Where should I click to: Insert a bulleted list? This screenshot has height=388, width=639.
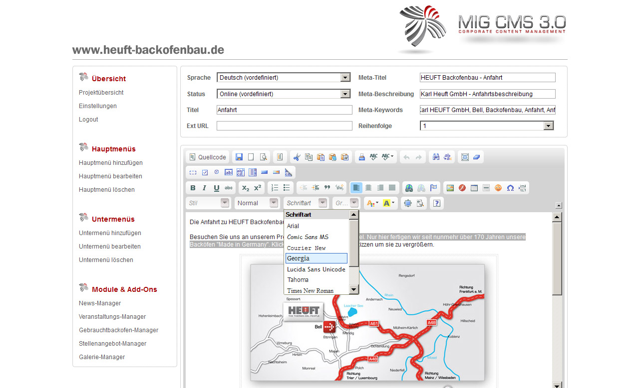(x=287, y=188)
